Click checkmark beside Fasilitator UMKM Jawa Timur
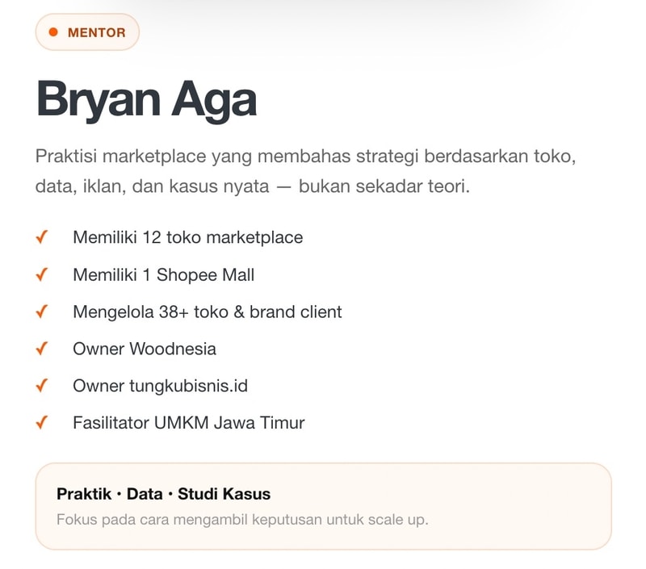This screenshot has height=569, width=646. tap(42, 423)
